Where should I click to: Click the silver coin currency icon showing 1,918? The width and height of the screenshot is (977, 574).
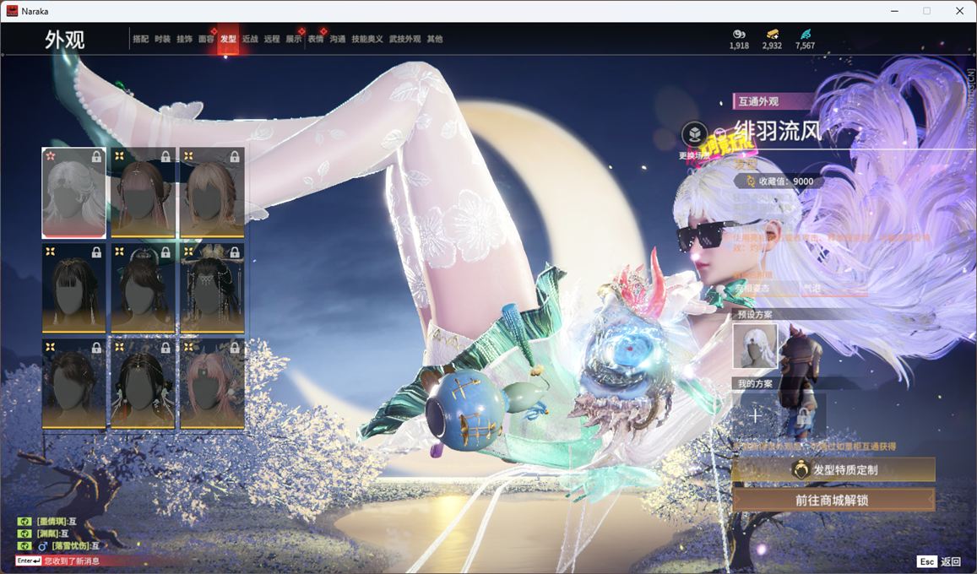pos(739,35)
